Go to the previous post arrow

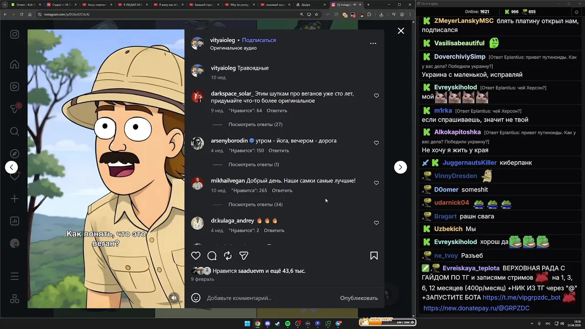coord(11,167)
